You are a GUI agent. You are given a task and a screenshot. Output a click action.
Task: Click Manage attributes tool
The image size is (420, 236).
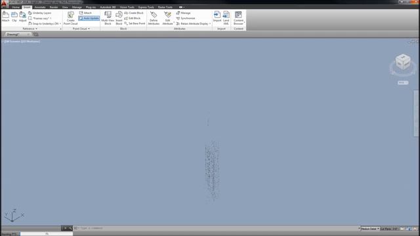[184, 13]
